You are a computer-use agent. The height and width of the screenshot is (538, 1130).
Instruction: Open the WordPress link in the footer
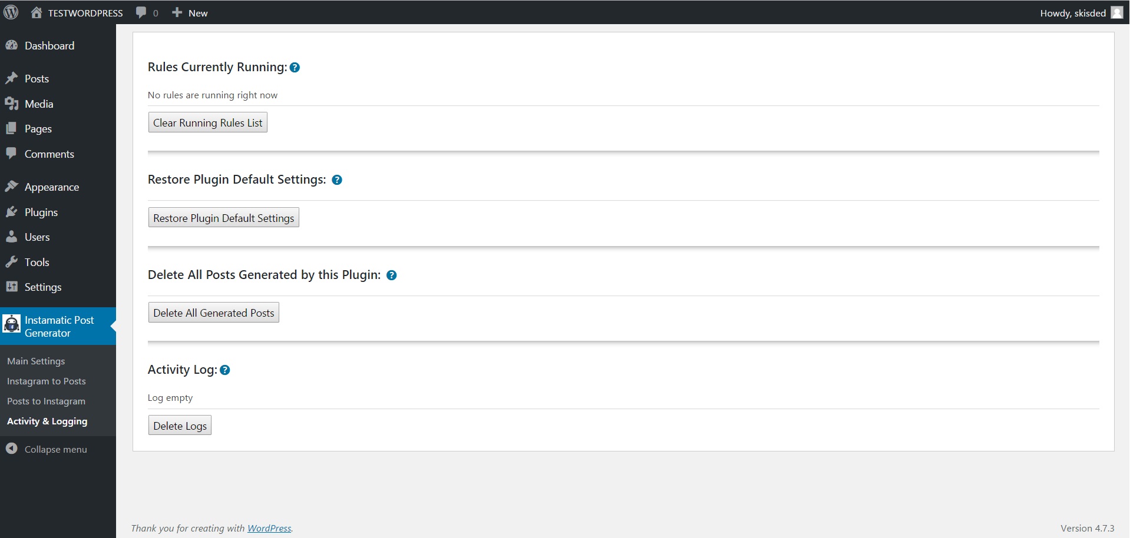click(269, 528)
